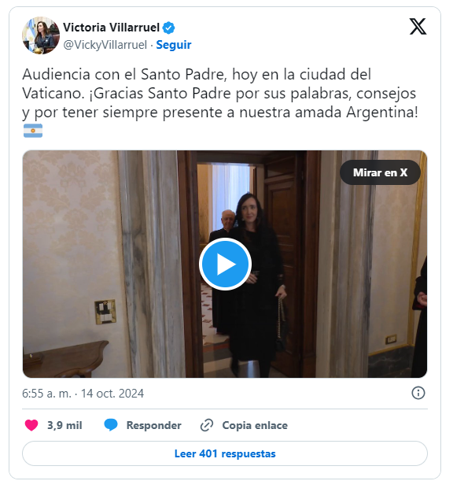This screenshot has width=453, height=492.
Task: Click the blue verified badge
Action: click(168, 28)
